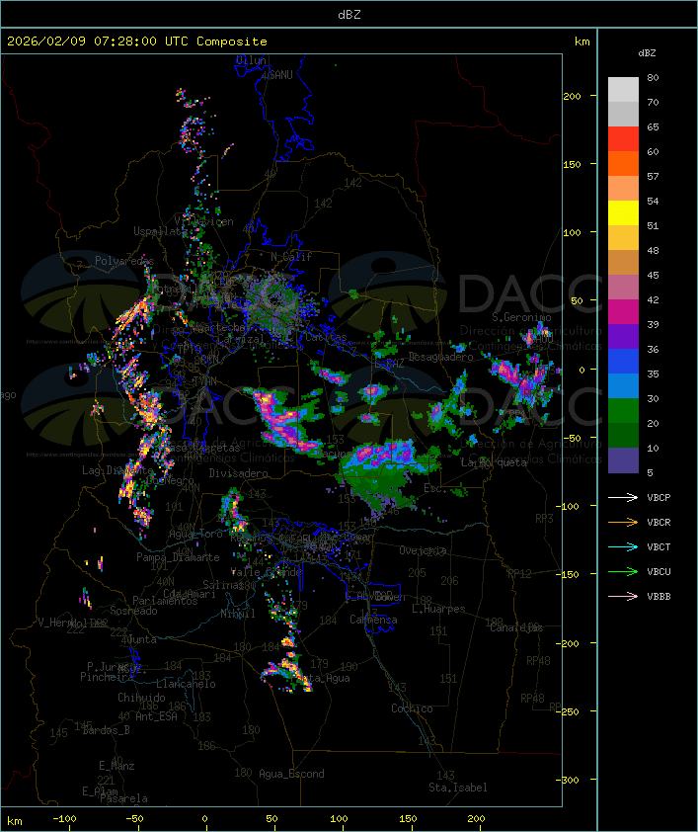This screenshot has width=698, height=832.
Task: Click the cyan VBCT arrow icon
Action: tap(623, 546)
